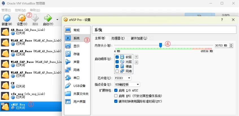Viewport: 239px width, 116px height.
Task: Open 网络 settings category
Action: 77,70
